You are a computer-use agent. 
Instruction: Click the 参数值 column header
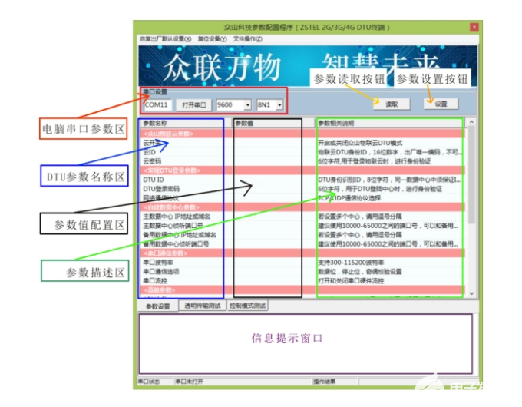coord(273,123)
